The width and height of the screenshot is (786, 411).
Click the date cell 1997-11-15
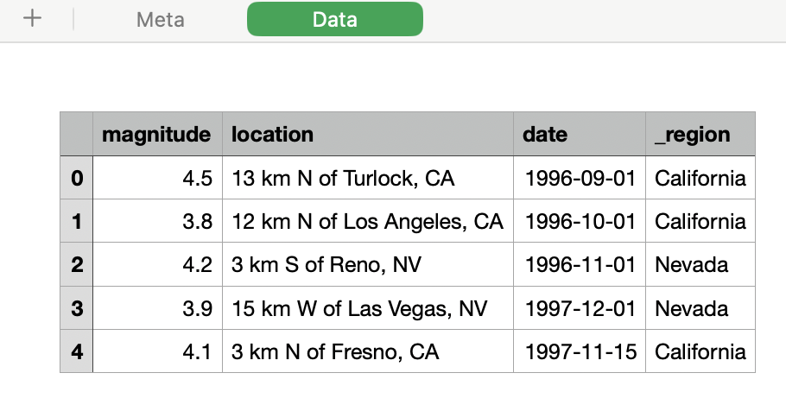[580, 351]
